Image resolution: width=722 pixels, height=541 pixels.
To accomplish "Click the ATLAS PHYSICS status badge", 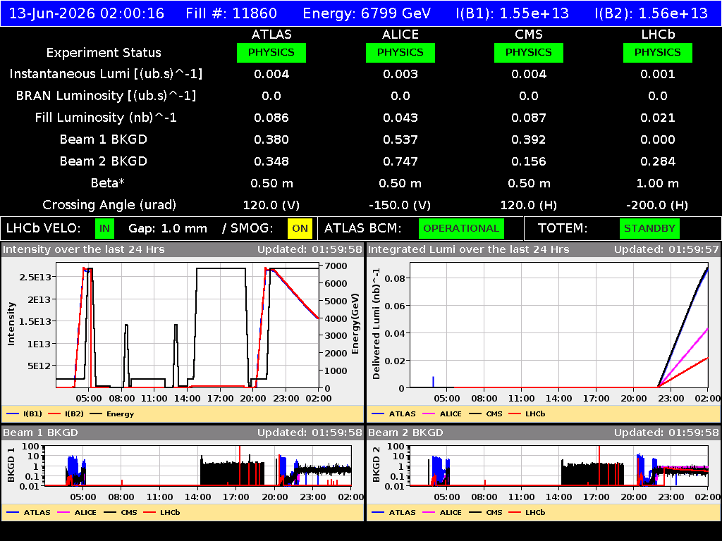I will (x=271, y=52).
